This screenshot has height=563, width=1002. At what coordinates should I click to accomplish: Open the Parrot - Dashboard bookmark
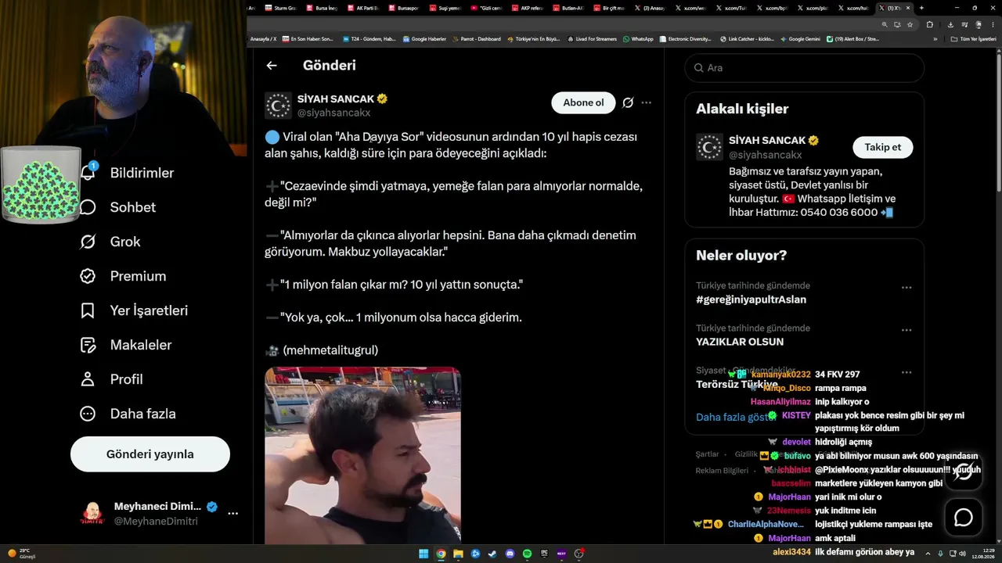(476, 39)
